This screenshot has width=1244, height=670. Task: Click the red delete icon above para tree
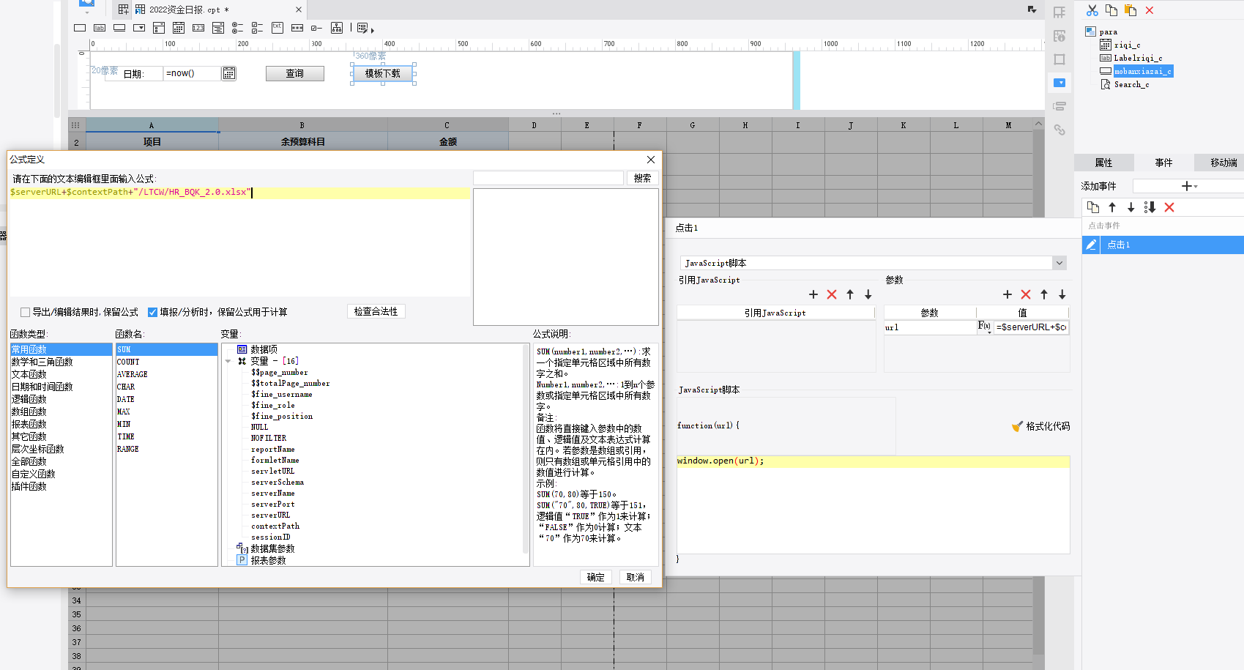1150,10
